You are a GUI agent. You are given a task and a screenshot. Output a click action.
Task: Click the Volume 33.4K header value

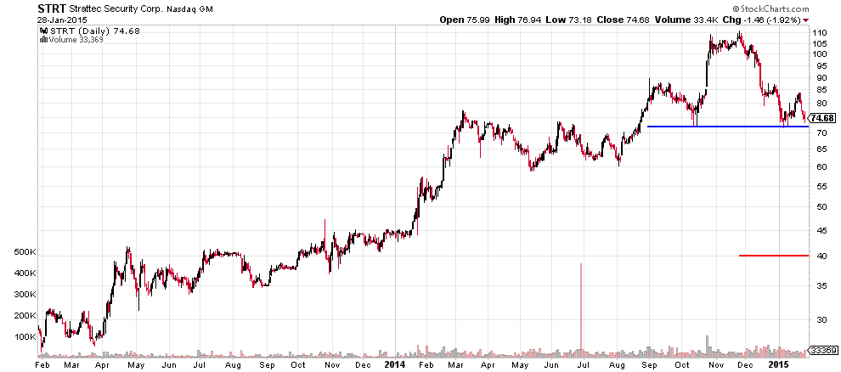[686, 20]
